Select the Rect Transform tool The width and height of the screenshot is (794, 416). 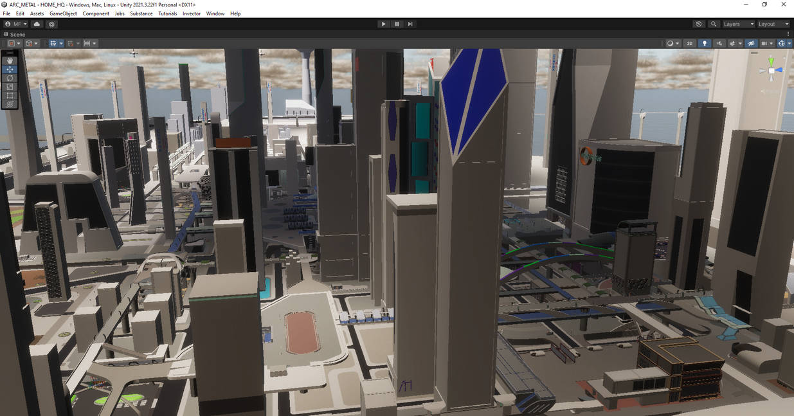(10, 95)
